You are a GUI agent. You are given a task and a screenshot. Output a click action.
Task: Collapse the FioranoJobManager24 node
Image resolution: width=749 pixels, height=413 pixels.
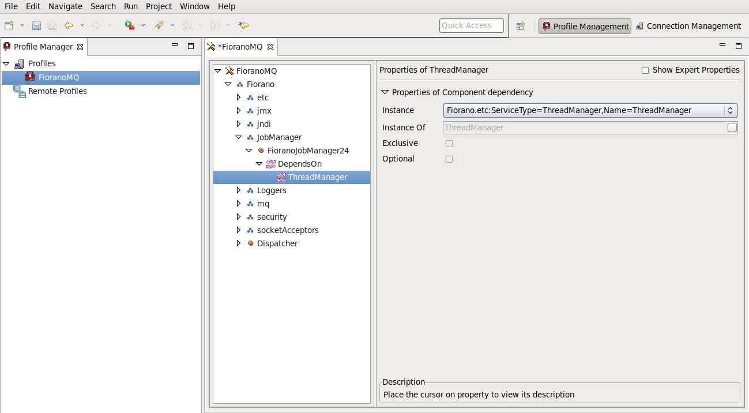[x=249, y=151]
